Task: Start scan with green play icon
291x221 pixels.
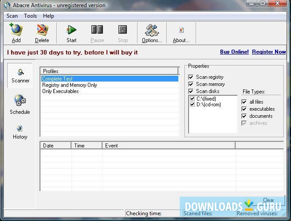Action: point(71,30)
